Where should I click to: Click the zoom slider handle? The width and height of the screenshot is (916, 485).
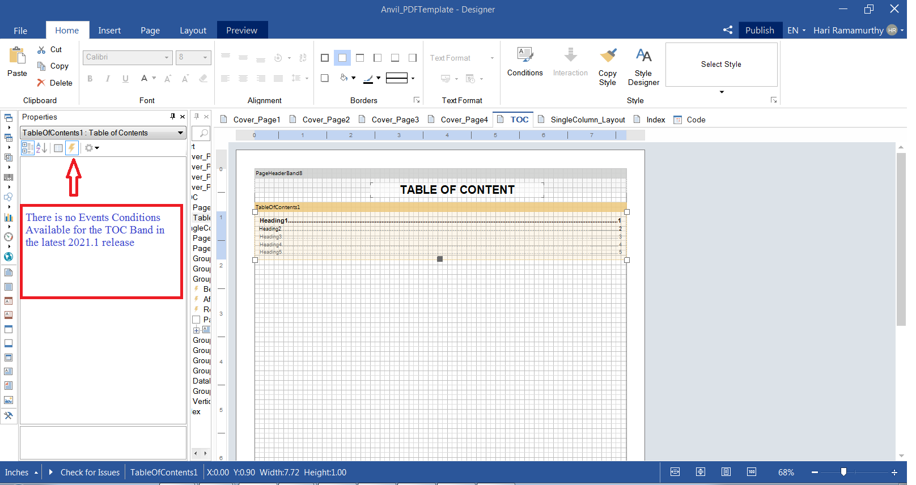[843, 472]
